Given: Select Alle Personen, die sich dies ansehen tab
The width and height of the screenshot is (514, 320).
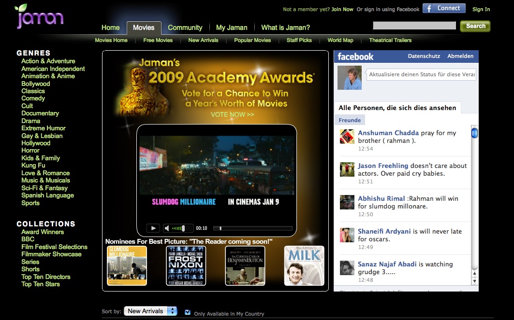Looking at the screenshot, I should [x=397, y=108].
